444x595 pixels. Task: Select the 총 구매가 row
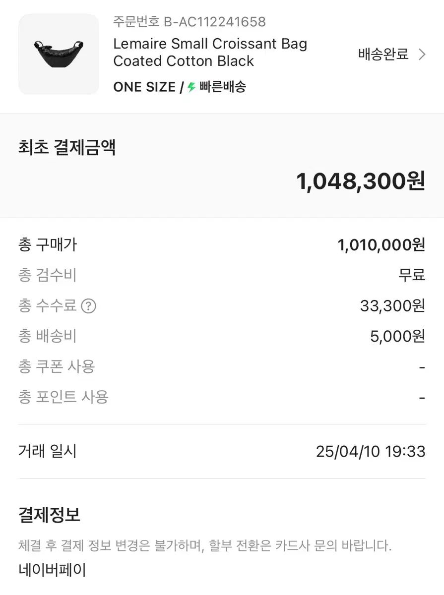click(x=222, y=244)
